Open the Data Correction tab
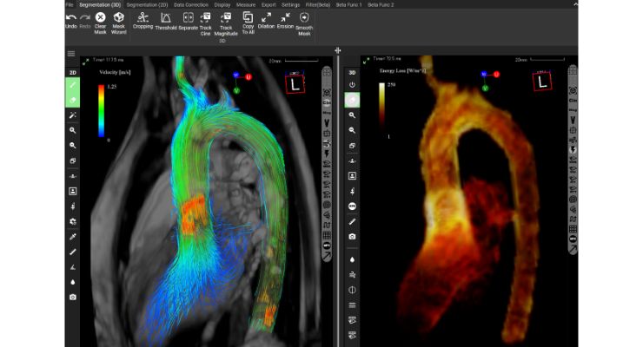The width and height of the screenshot is (643, 347). point(191,5)
